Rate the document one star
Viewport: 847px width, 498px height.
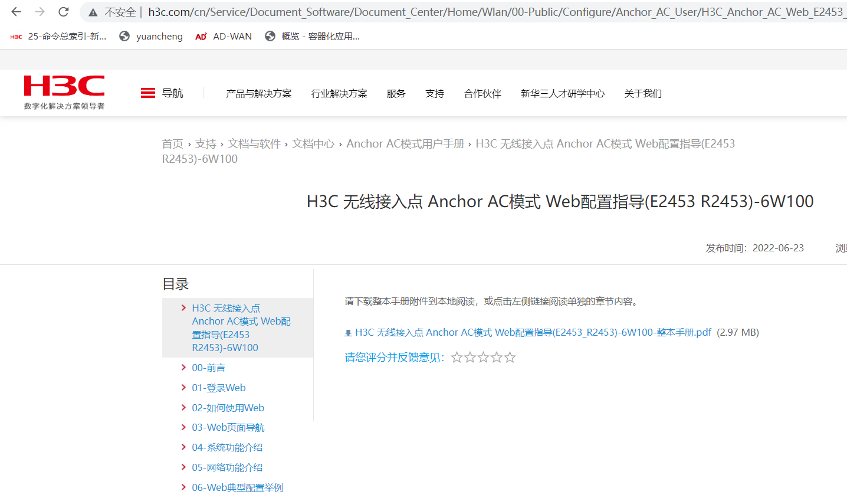point(457,358)
